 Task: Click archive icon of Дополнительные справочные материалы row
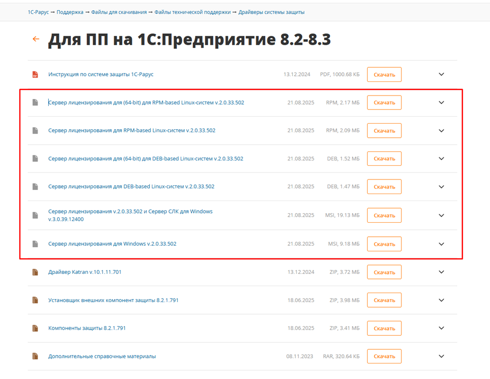click(x=35, y=356)
